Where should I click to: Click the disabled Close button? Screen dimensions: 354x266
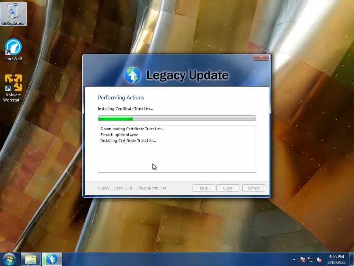pos(227,188)
